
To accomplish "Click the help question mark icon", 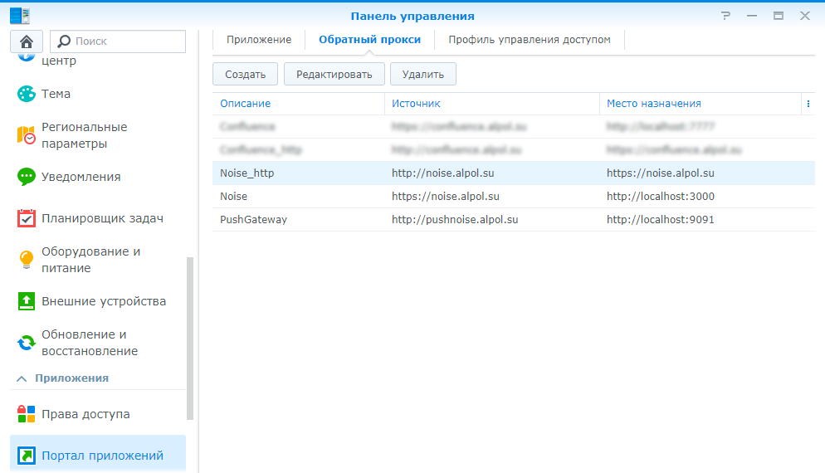I will 726,16.
